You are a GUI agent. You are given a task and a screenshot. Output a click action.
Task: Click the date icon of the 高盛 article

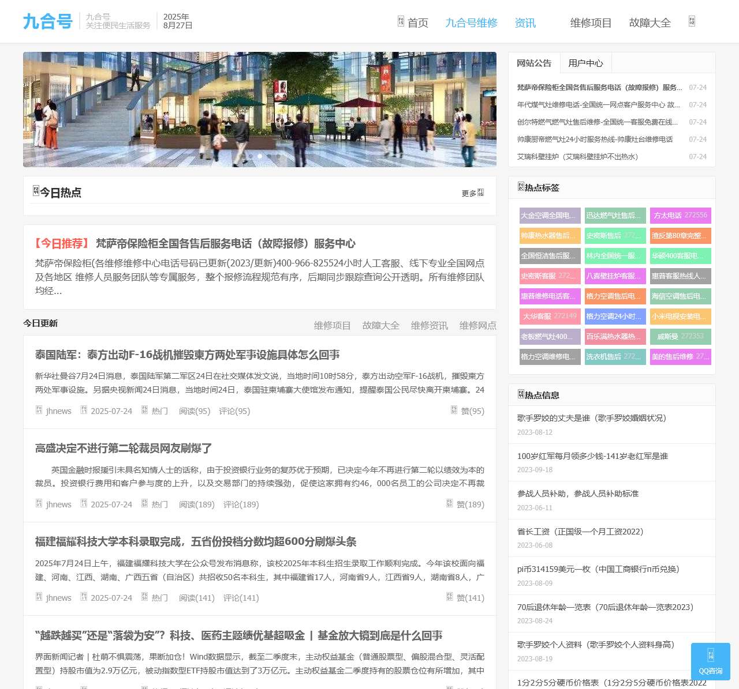[x=84, y=504]
